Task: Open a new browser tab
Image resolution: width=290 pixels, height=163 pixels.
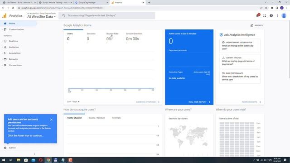Action: point(149,3)
